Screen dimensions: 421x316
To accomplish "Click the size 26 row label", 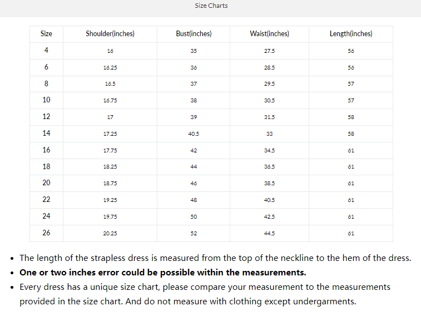I will point(46,233).
